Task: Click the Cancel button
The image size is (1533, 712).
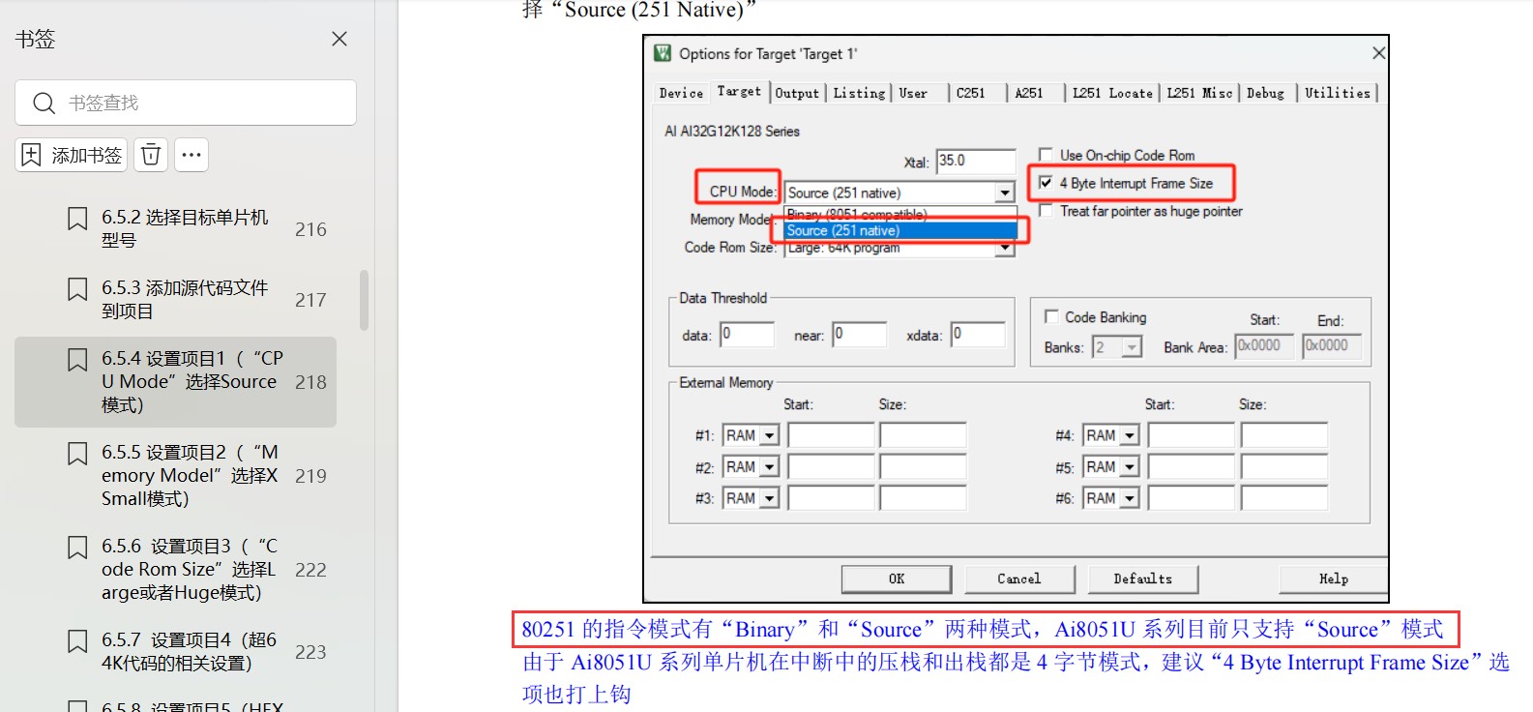Action: point(1019,578)
